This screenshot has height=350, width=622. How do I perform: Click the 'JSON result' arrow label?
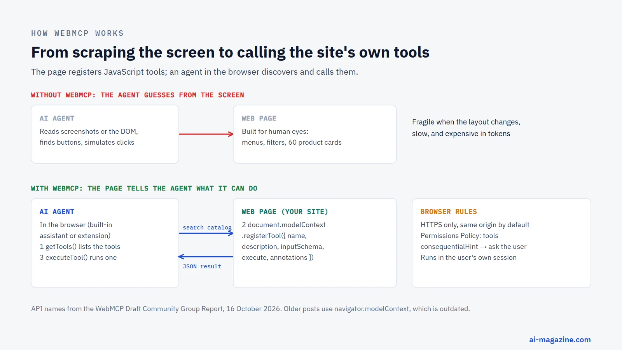pyautogui.click(x=202, y=266)
